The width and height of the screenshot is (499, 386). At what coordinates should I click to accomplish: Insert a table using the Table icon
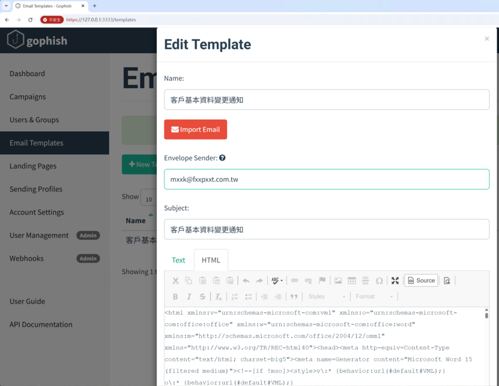tap(352, 281)
